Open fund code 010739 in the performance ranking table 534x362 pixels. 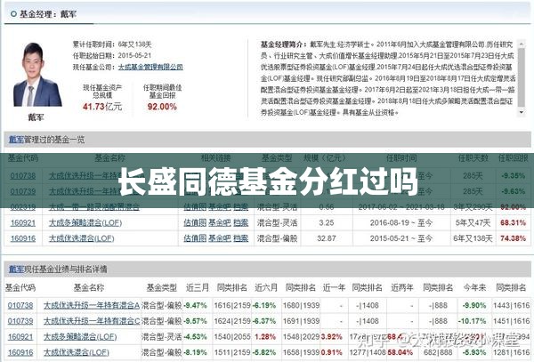click(x=20, y=321)
